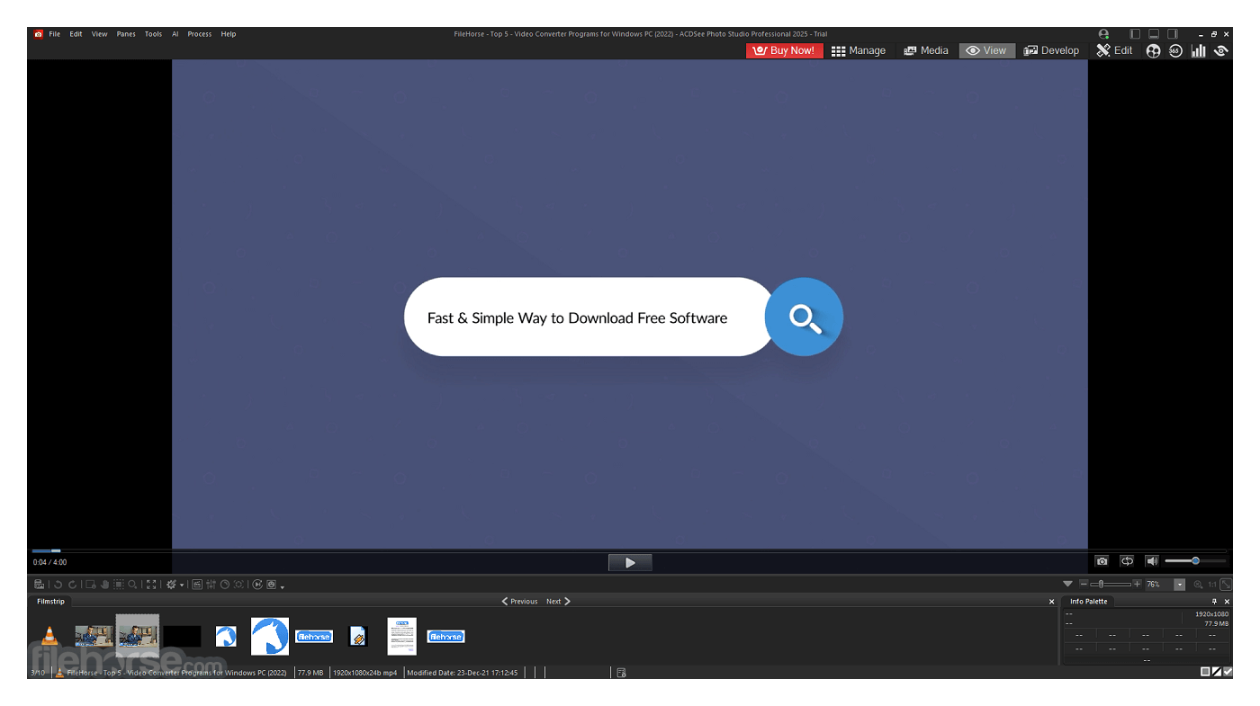The height and width of the screenshot is (706, 1260).
Task: Close the Info Palette pane
Action: coord(1227,602)
